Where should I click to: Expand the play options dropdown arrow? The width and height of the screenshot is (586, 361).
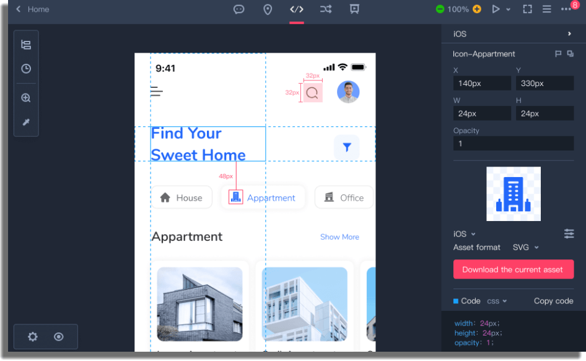[x=508, y=9]
